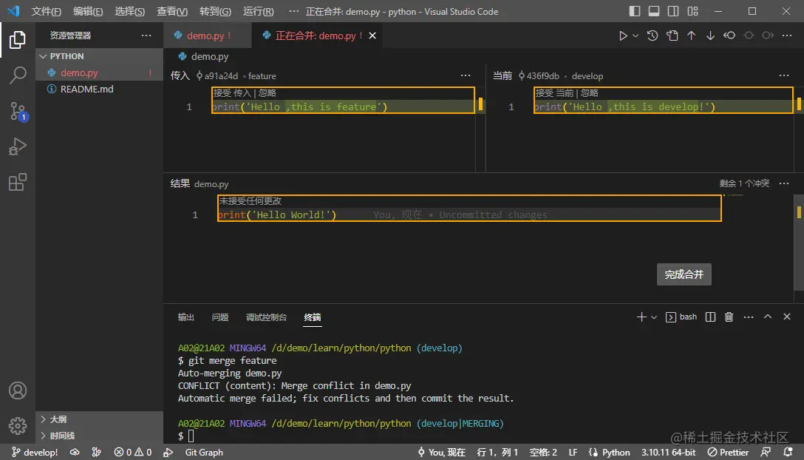
Task: Open the 选择(S) menu
Action: 130,11
